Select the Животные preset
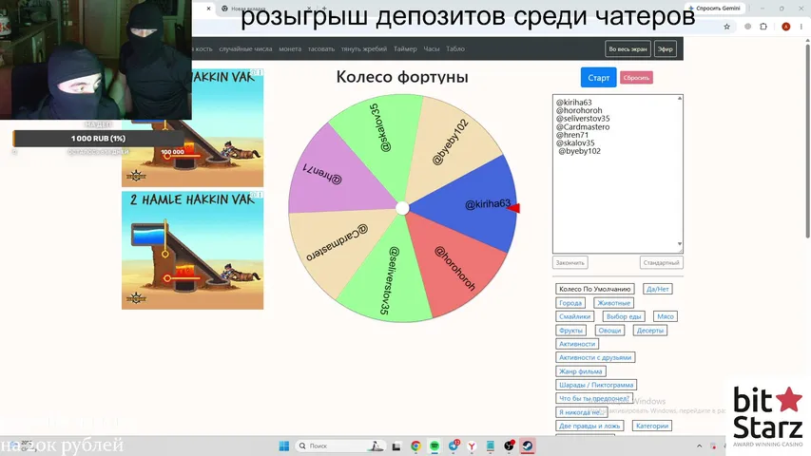This screenshot has height=456, width=811. pyautogui.click(x=613, y=303)
